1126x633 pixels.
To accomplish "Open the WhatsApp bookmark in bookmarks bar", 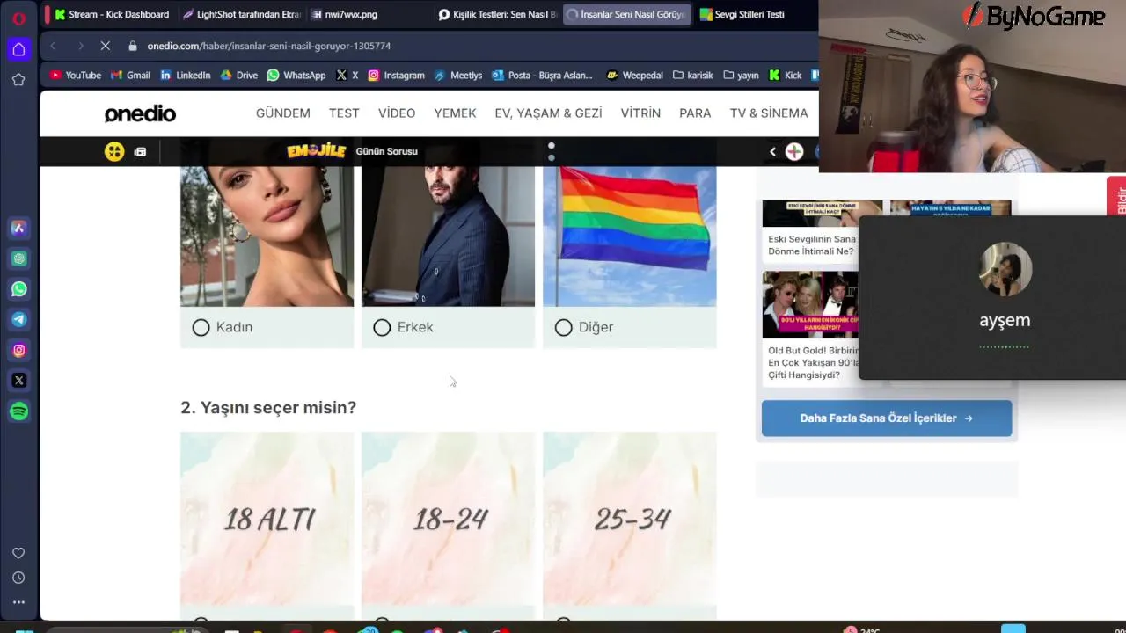I will tap(296, 76).
